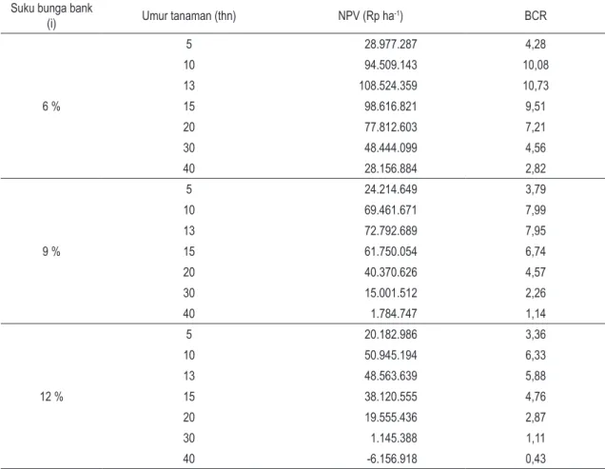Click BCR value 4,28
This screenshot has width=605, height=469.
click(x=536, y=44)
